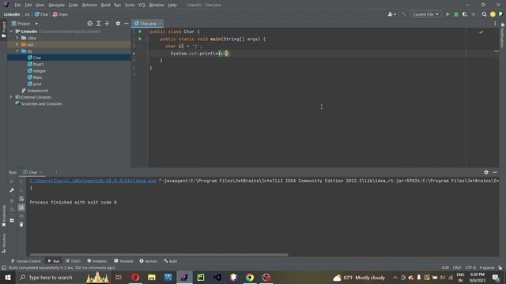Open Current File run configuration dropdown
506x284 pixels.
pos(425,14)
